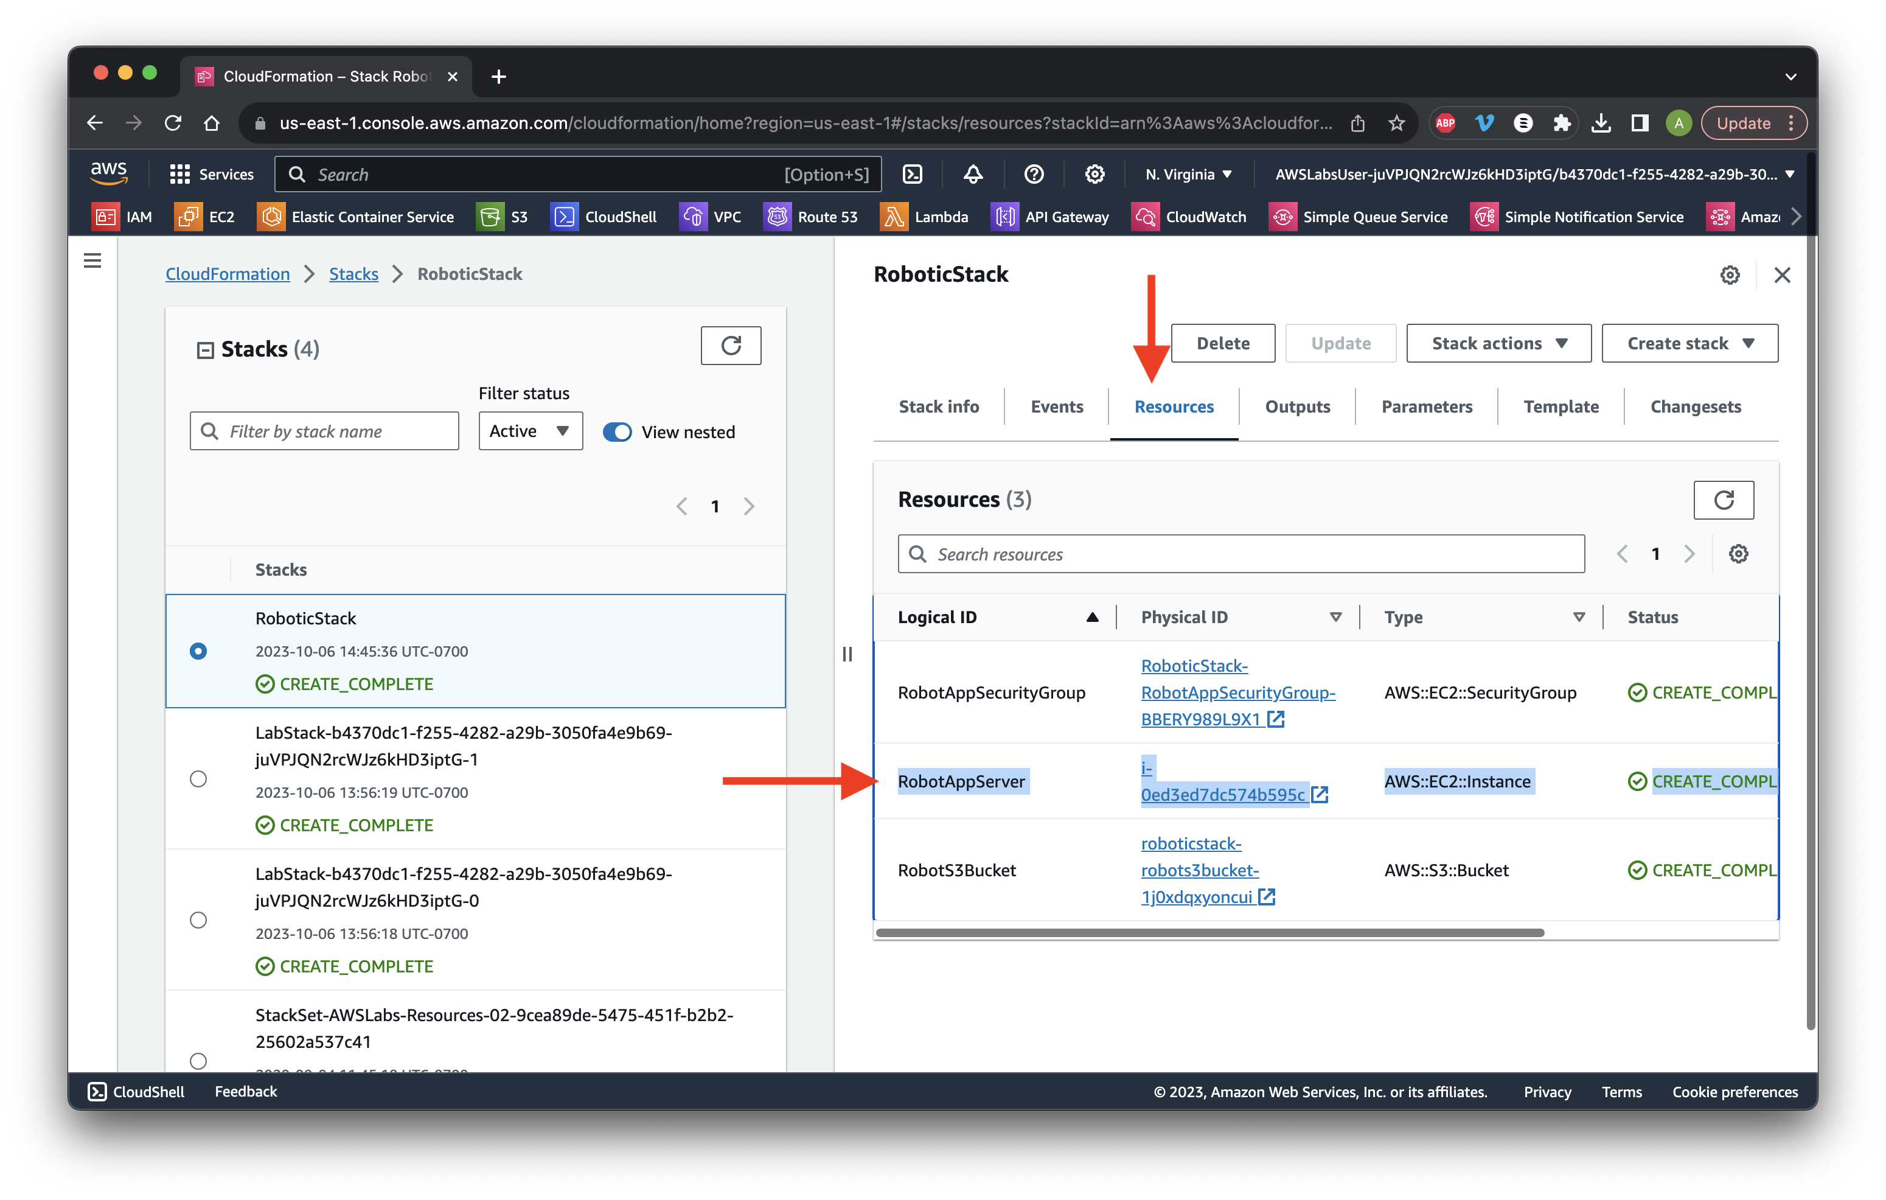Switch to the Stack info tab
This screenshot has width=1886, height=1200.
coord(938,406)
